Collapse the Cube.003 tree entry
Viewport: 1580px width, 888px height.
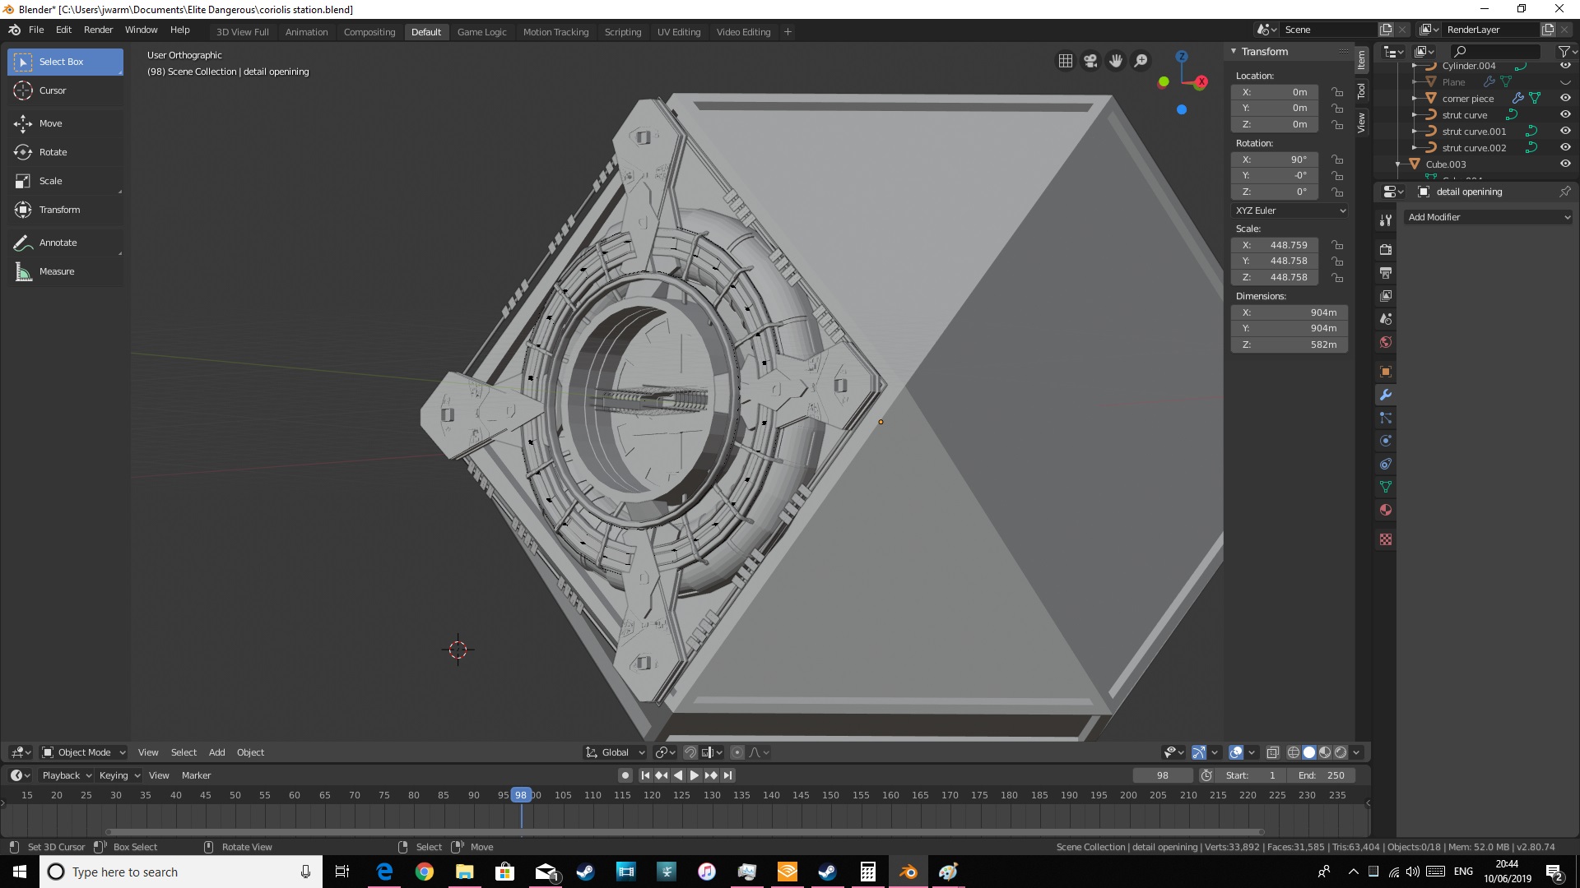[1398, 164]
